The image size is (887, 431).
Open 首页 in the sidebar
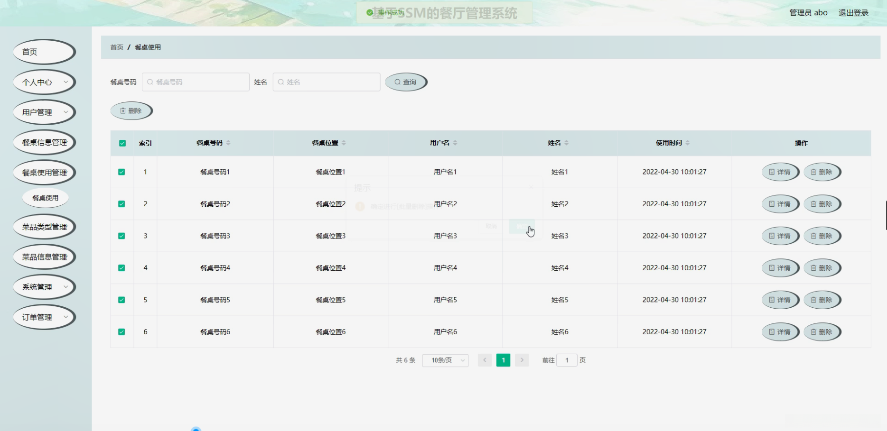tap(44, 52)
